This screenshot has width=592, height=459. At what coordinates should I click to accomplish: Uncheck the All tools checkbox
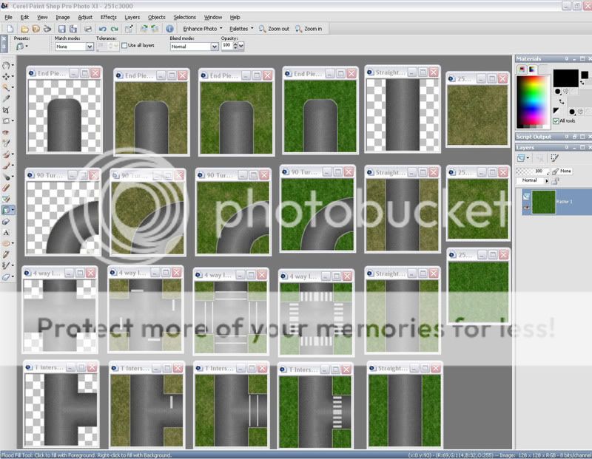pyautogui.click(x=556, y=120)
